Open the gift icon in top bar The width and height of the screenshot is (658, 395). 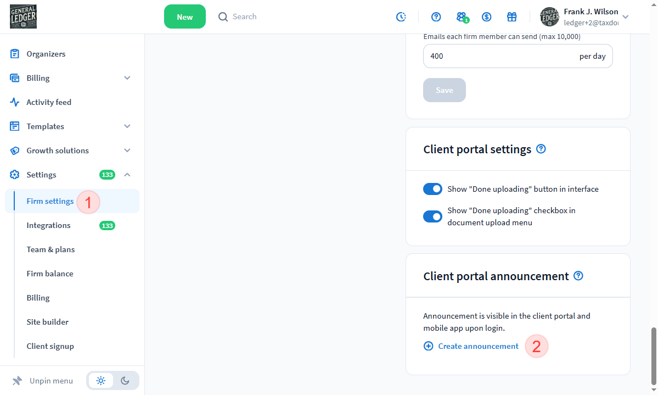click(511, 17)
